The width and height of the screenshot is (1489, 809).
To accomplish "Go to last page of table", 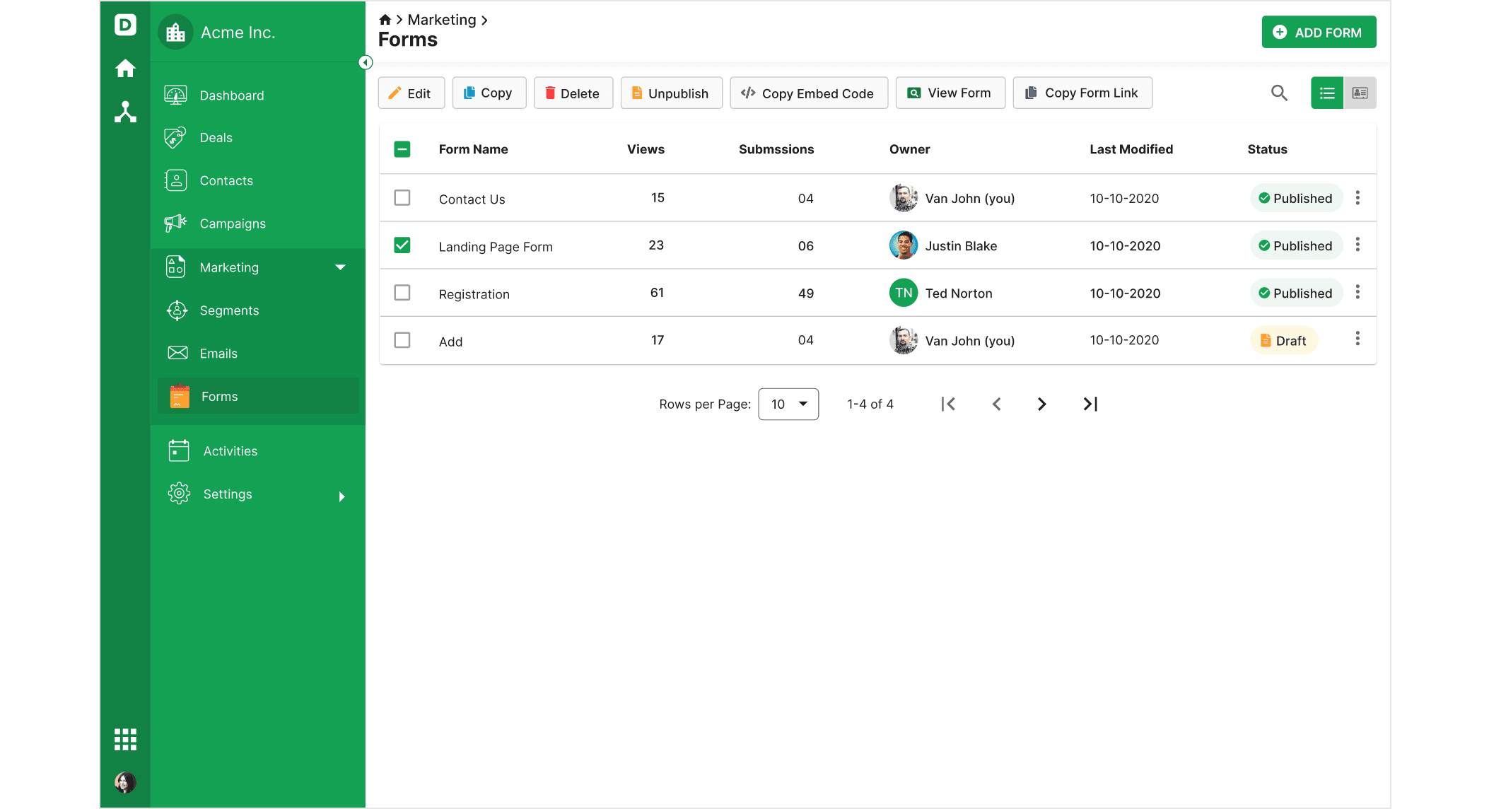I will pos(1090,404).
